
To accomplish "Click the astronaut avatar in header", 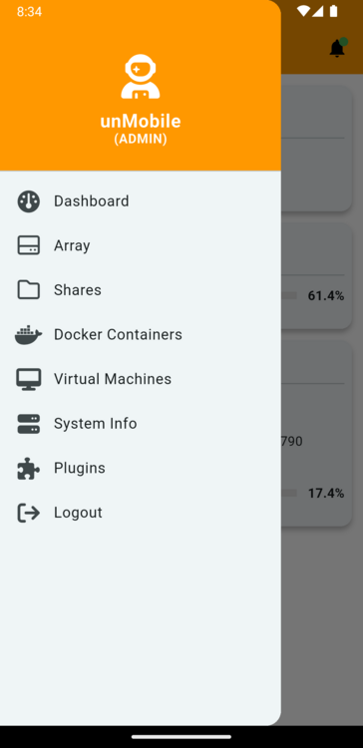I will pyautogui.click(x=141, y=77).
